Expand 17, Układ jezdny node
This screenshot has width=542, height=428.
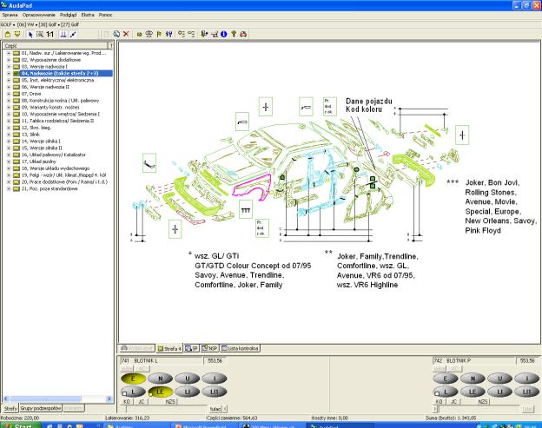coord(9,161)
